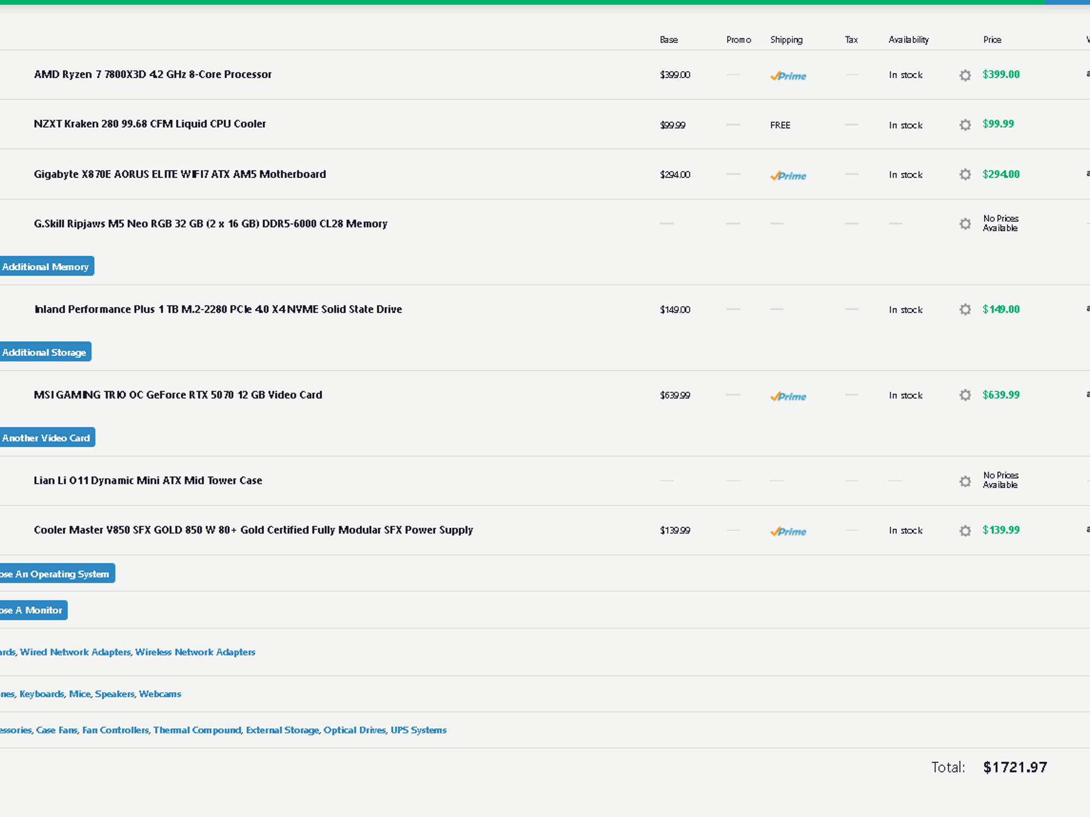Click Prime shipping logo on Ryzen 7 row
This screenshot has width=1090, height=817.
click(788, 76)
